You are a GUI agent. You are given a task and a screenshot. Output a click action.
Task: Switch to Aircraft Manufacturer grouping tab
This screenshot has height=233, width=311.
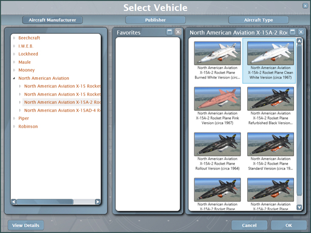click(x=52, y=20)
